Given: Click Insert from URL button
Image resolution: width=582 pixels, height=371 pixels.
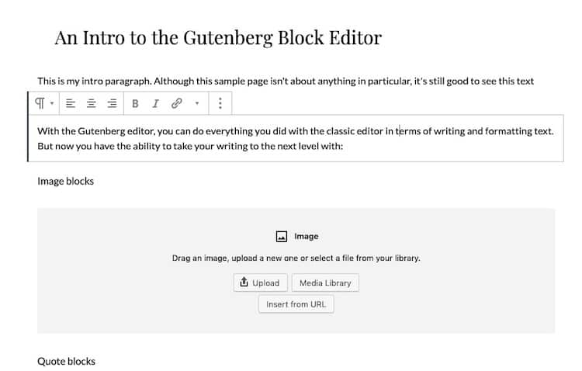Looking at the screenshot, I should point(296,304).
